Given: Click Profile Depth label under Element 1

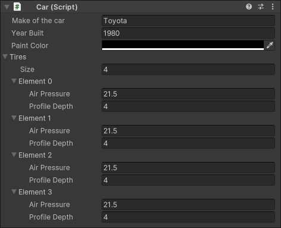Looking at the screenshot, I should click(51, 143).
